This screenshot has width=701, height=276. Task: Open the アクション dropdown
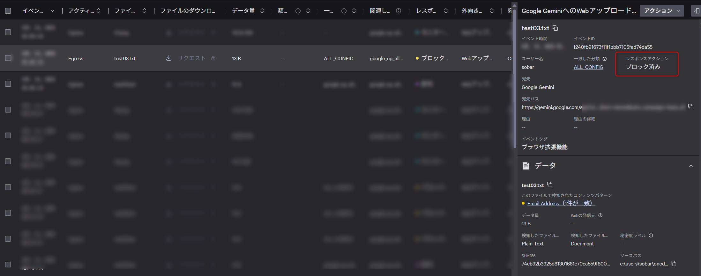click(x=662, y=11)
